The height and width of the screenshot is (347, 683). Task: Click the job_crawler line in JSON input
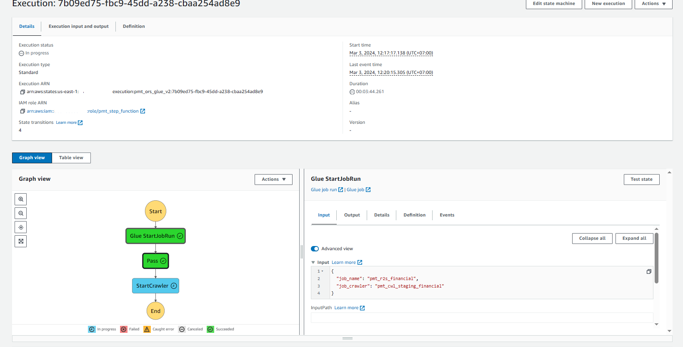390,286
